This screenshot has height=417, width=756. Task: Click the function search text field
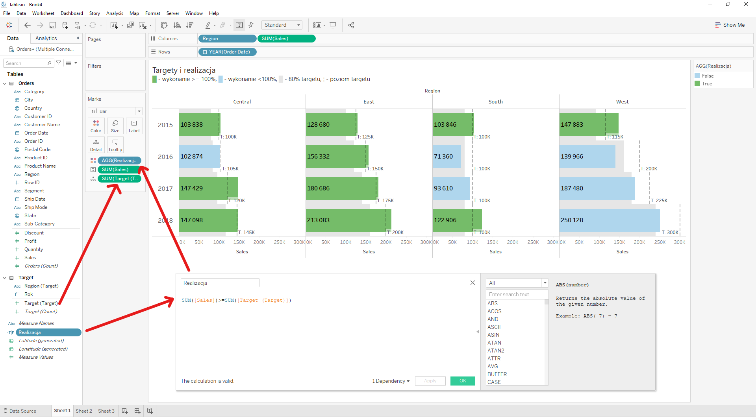pyautogui.click(x=517, y=294)
